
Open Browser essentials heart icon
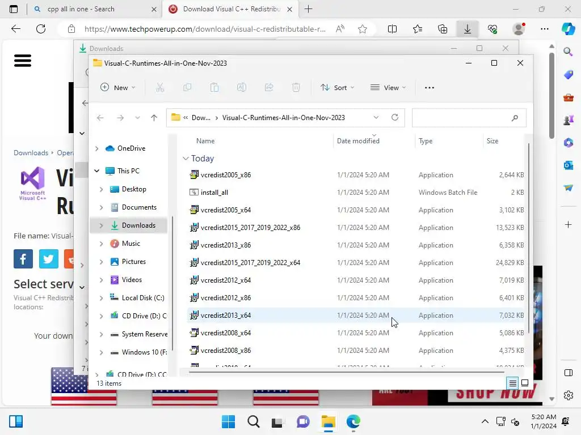(x=492, y=29)
